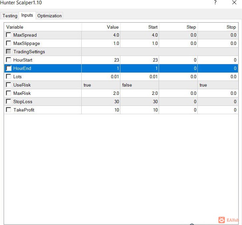This screenshot has width=242, height=225.
Task: Check the MaxRisk checkbox
Action: (x=8, y=93)
